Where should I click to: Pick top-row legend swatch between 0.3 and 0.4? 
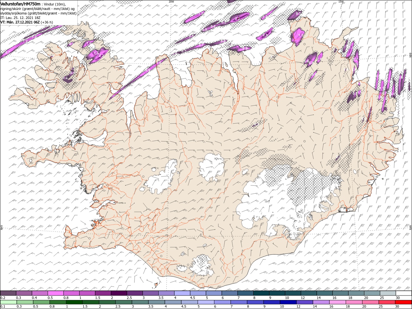point(24,293)
